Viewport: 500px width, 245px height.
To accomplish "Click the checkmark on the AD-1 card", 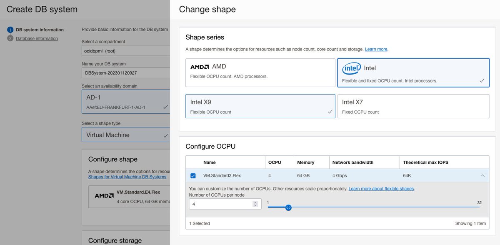I will pos(165,107).
